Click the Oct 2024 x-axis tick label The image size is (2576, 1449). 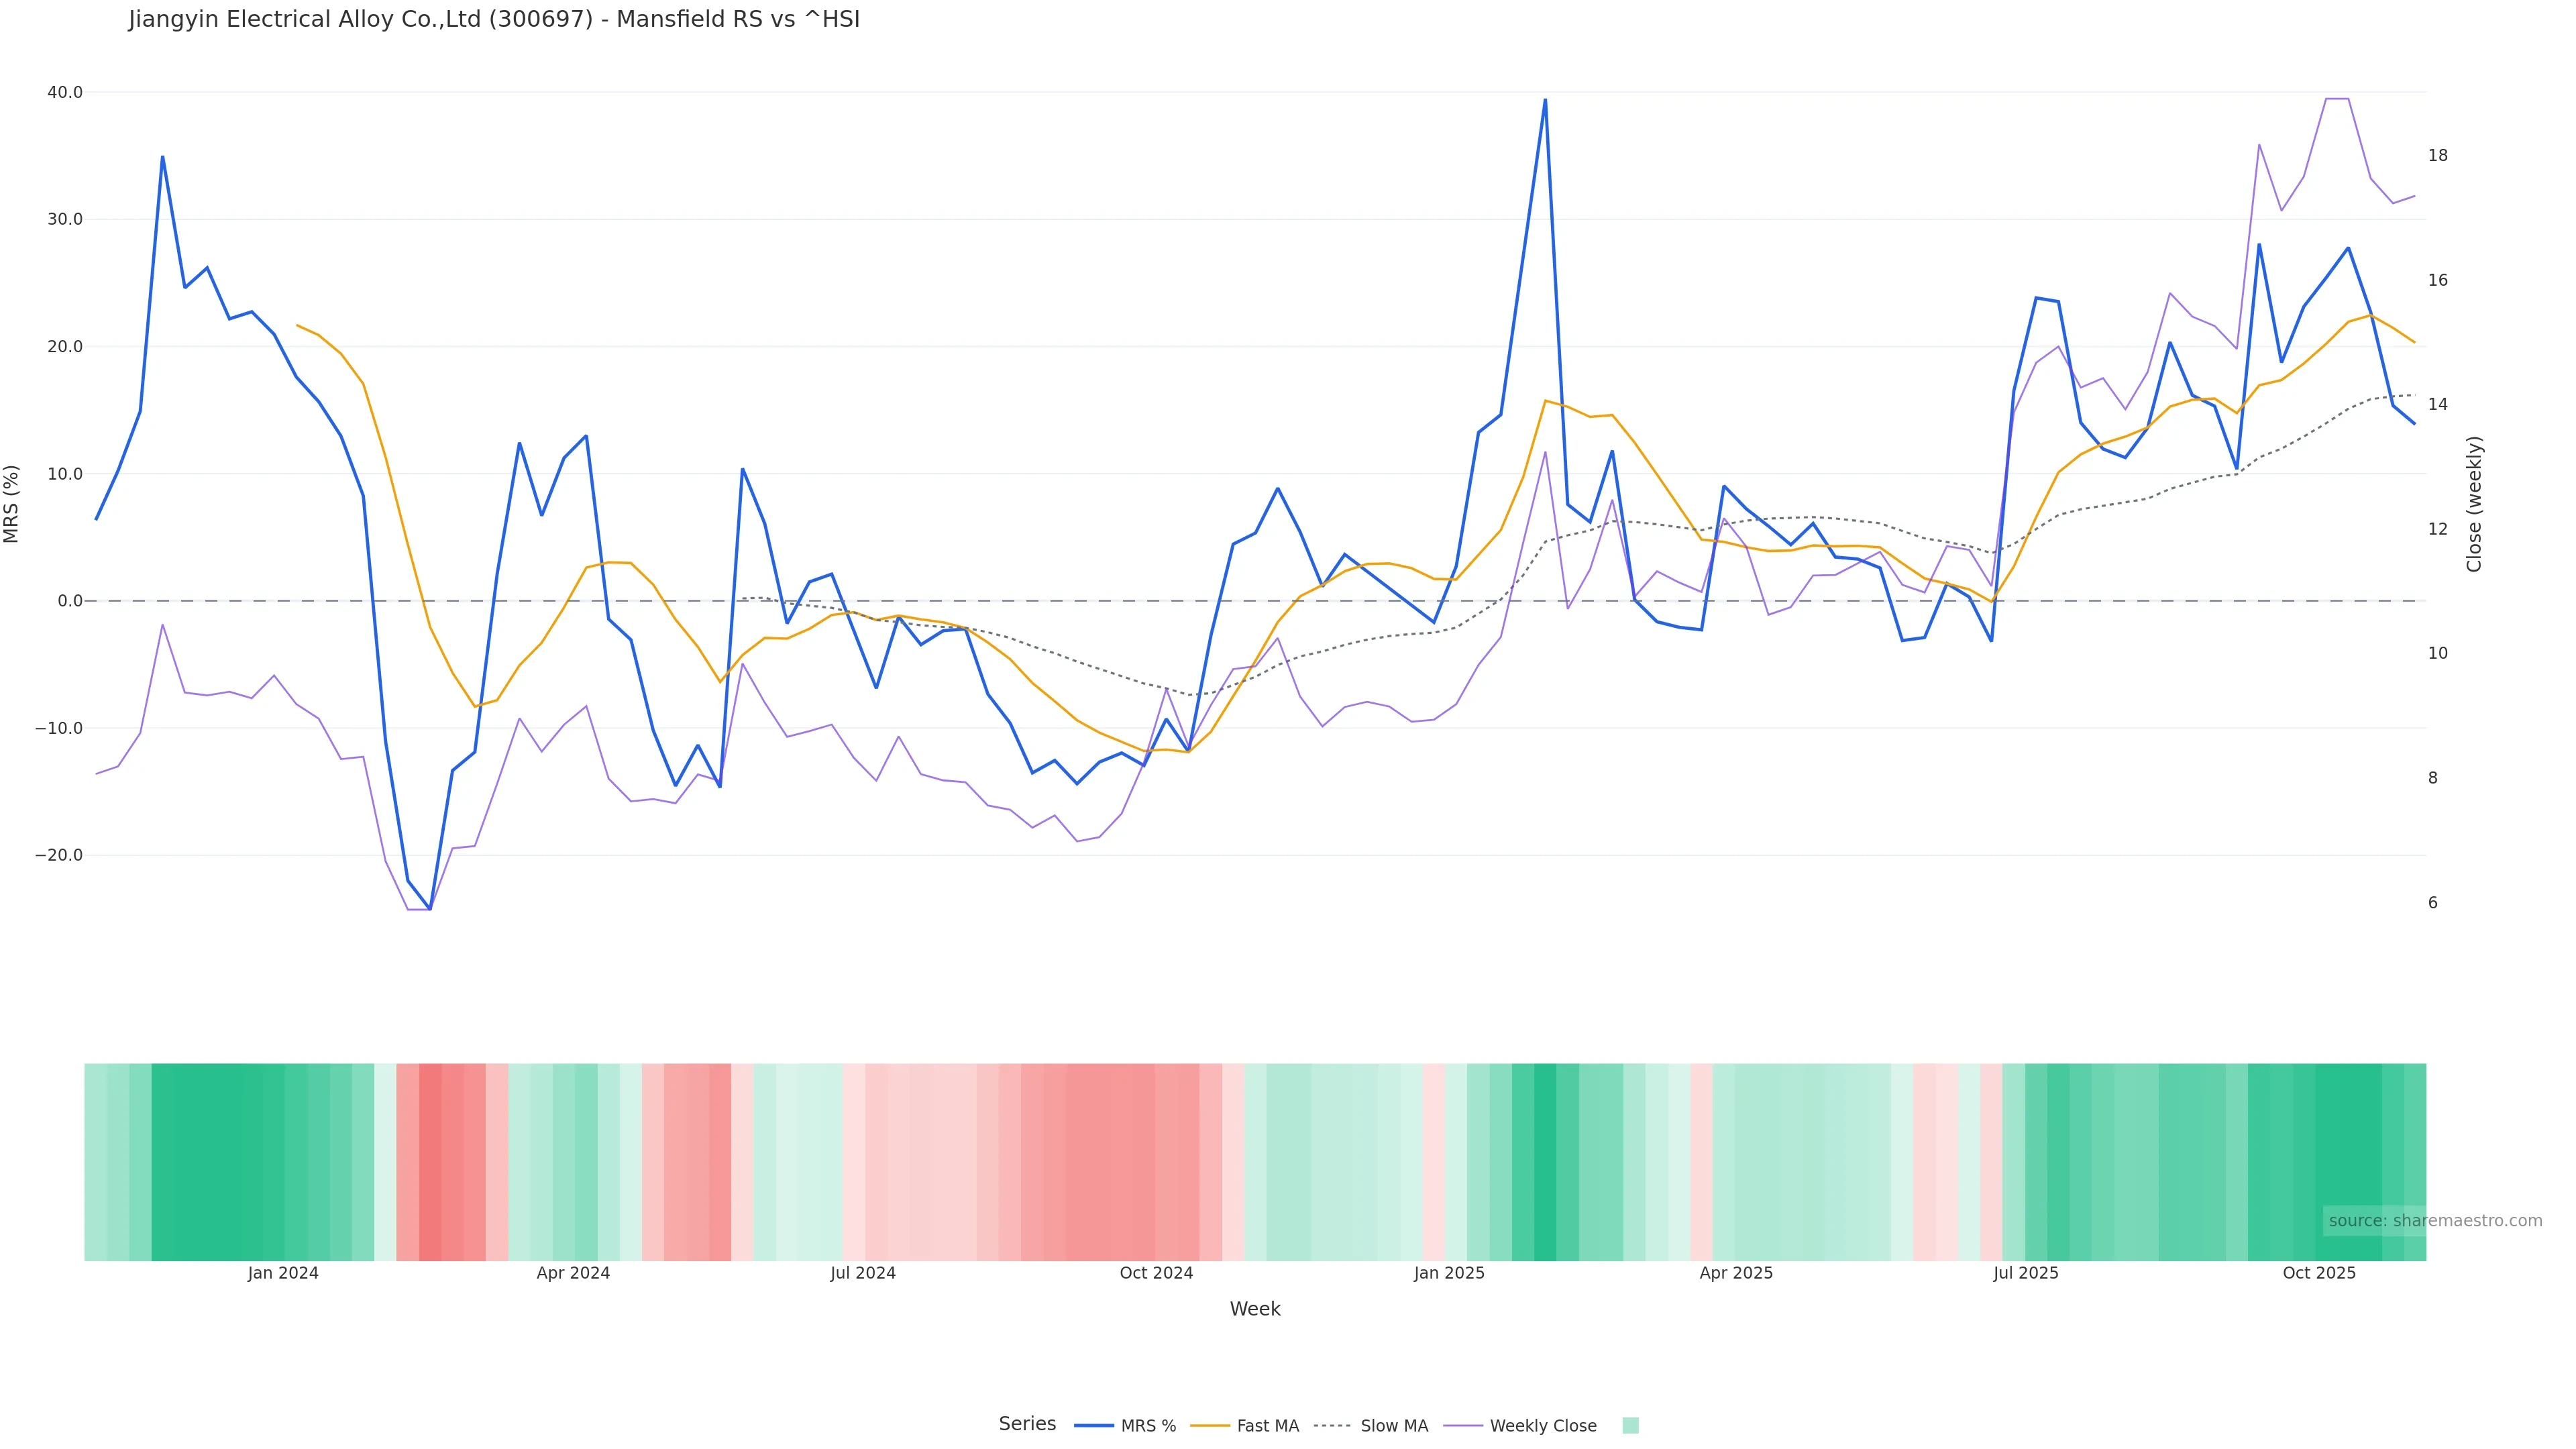(1156, 1274)
